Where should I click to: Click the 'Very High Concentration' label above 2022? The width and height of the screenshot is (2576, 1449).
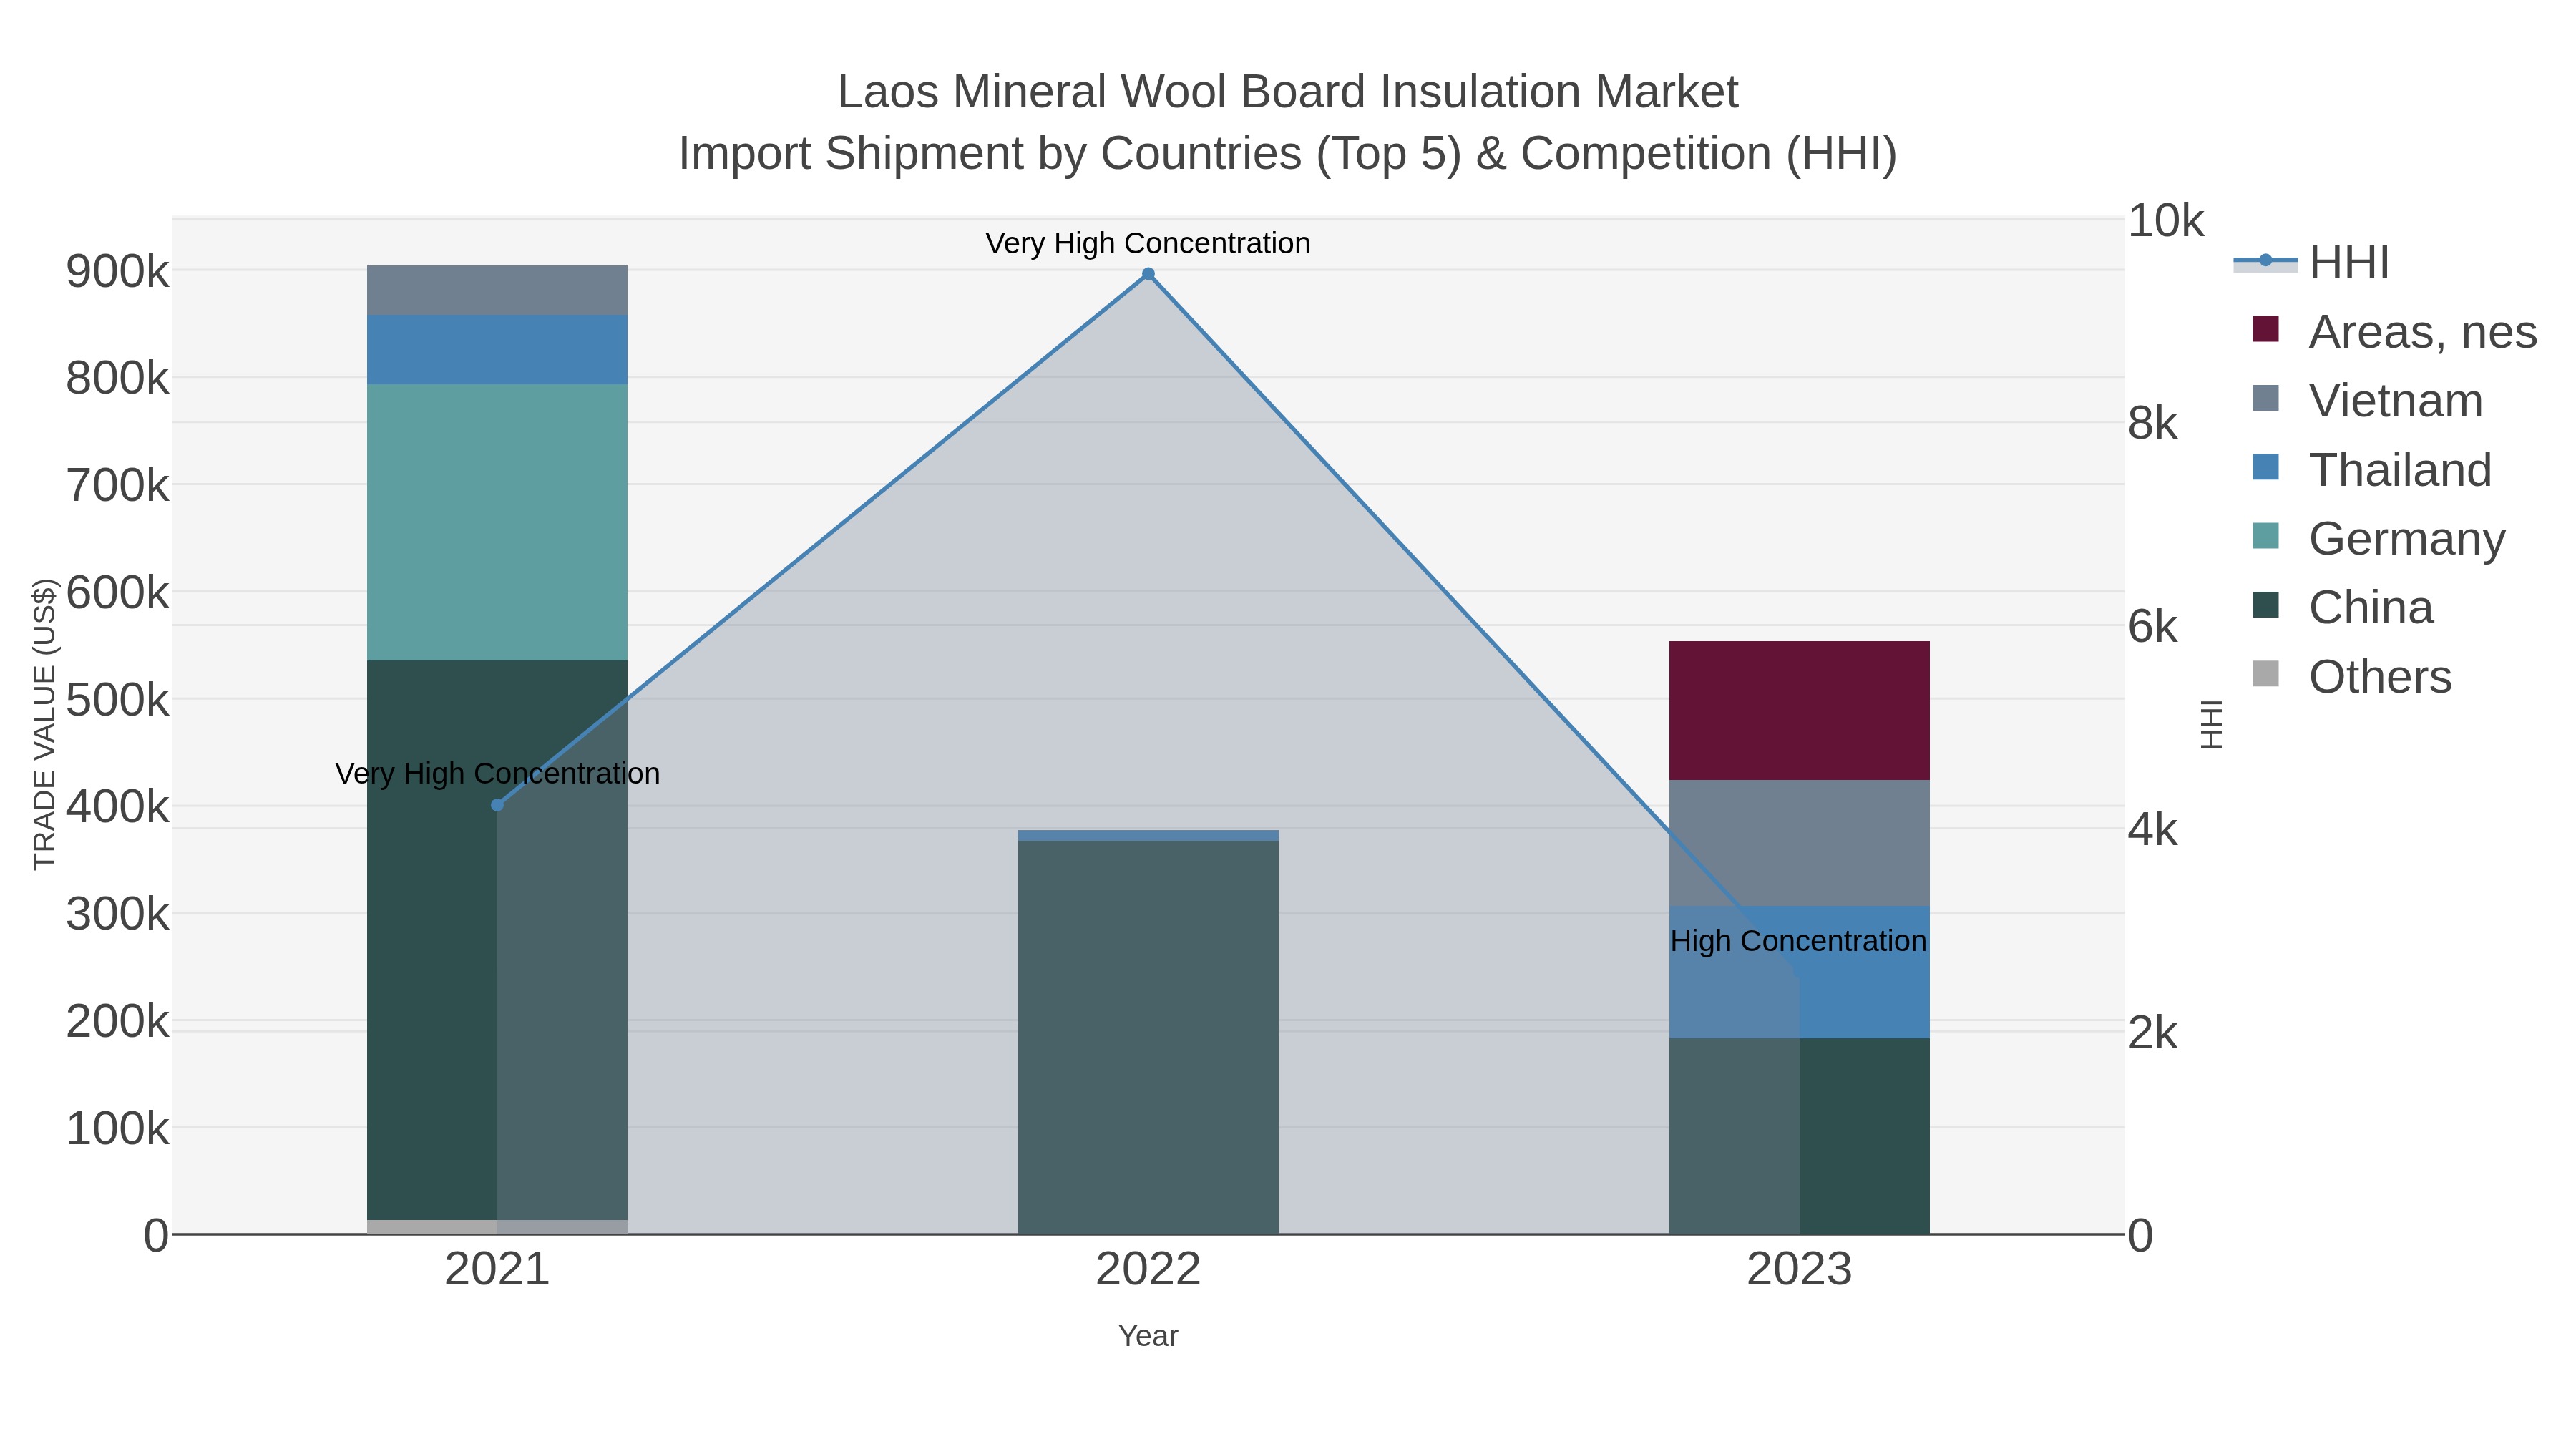1148,244
